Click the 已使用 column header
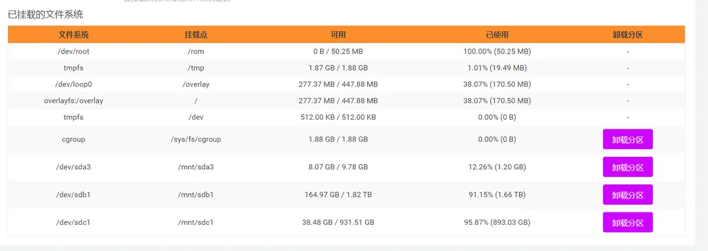The width and height of the screenshot is (708, 251). [497, 35]
